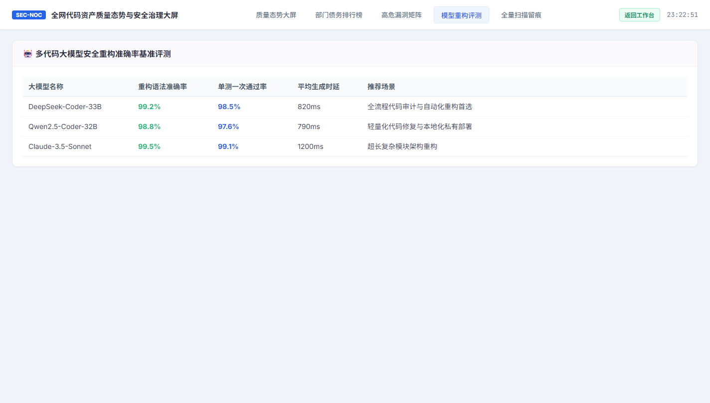Click the 推荐场景 column header
Image resolution: width=710 pixels, height=403 pixels.
381,87
